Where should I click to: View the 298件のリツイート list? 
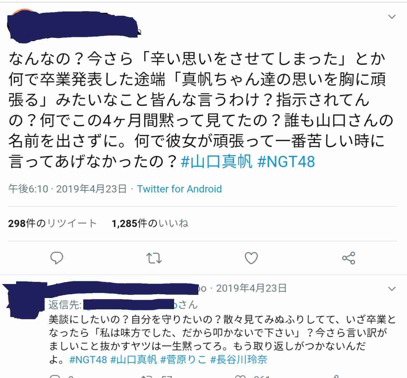tap(53, 223)
